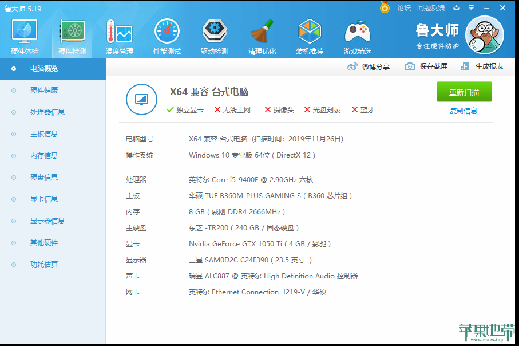Open 论坛 forum link
Image resolution: width=519 pixels, height=346 pixels.
tap(404, 8)
